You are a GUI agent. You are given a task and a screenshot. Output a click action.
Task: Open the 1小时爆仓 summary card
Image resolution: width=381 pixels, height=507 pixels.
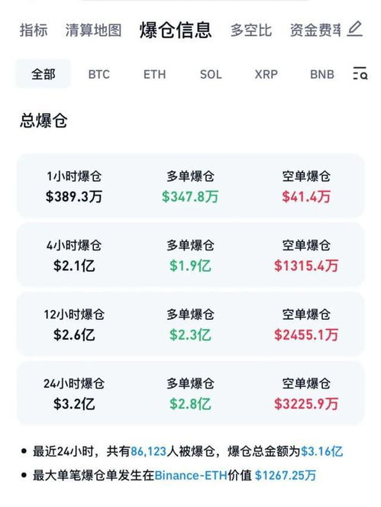191,186
